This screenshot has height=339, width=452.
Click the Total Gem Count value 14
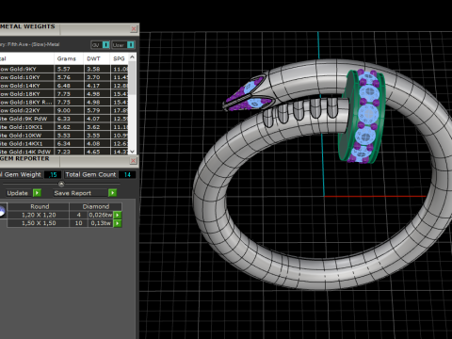coord(127,175)
